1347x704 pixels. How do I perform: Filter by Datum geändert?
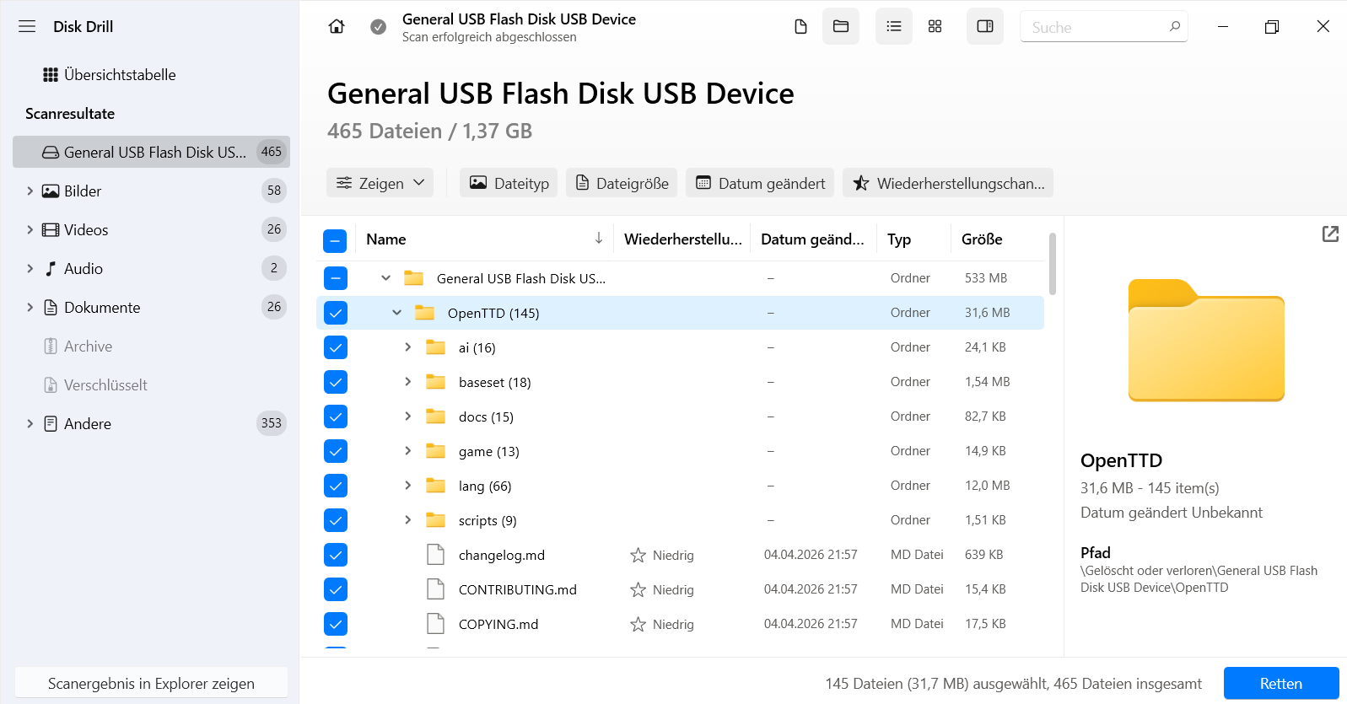[x=760, y=183]
